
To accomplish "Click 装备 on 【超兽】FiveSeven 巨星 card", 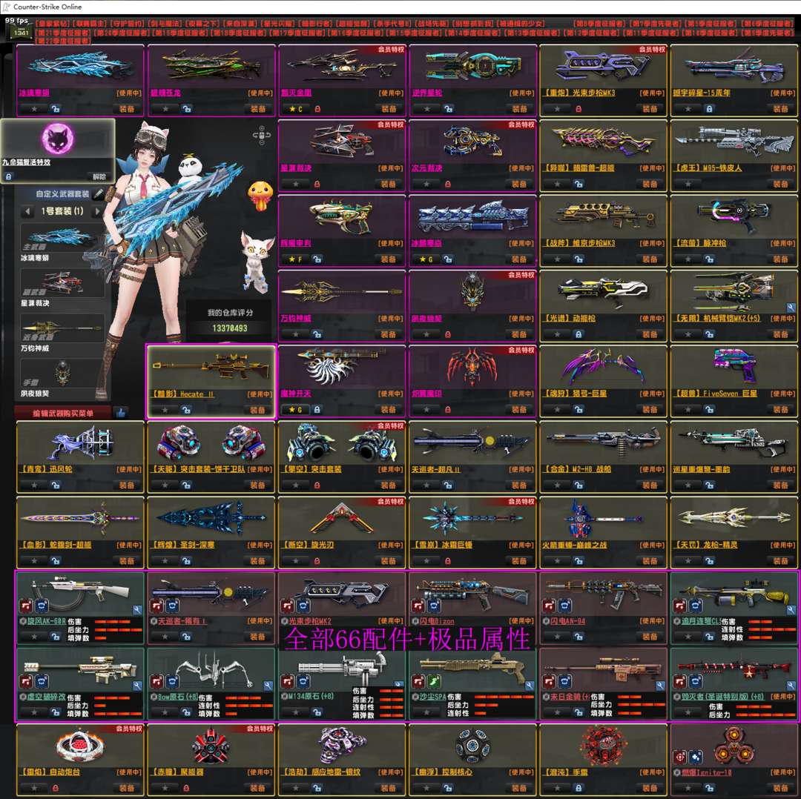I will [x=780, y=409].
